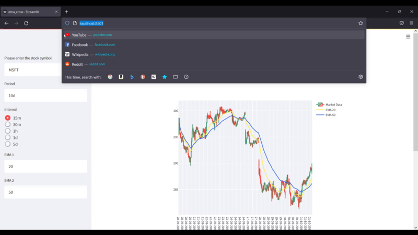The width and height of the screenshot is (418, 235).
Task: Select Wikipedia suggestion in dropdown
Action: [x=214, y=54]
